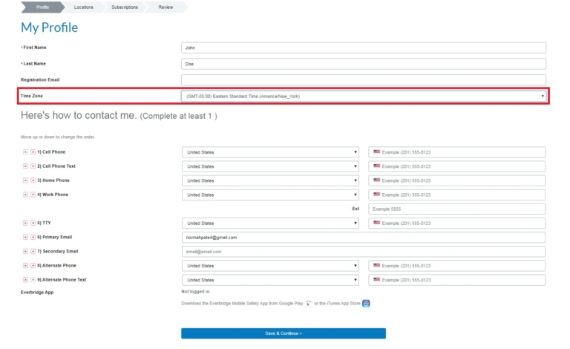The width and height of the screenshot is (570, 349).
Task: Move Secondary Email down in order
Action: tap(33, 252)
